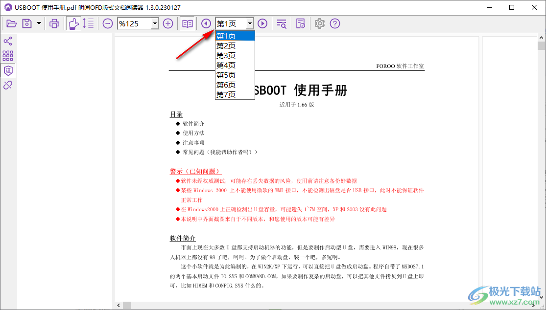The image size is (546, 310).
Task: Toggle the hand pan tool
Action: pyautogui.click(x=73, y=23)
